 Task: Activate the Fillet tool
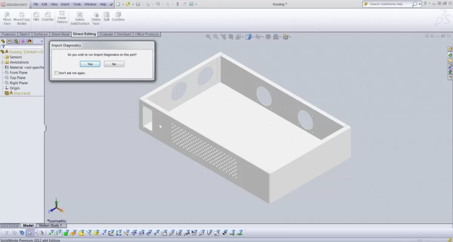36,17
